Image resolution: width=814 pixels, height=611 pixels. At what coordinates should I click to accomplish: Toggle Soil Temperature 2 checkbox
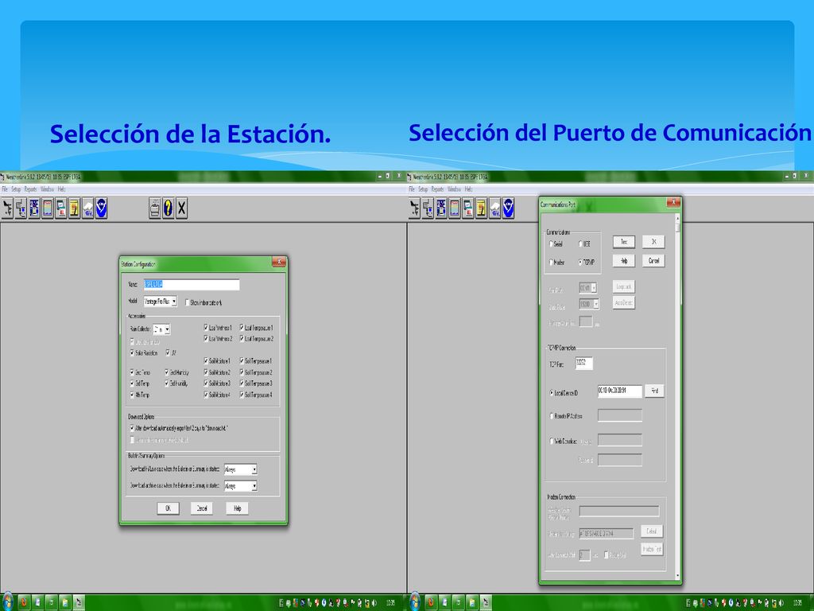tap(242, 372)
